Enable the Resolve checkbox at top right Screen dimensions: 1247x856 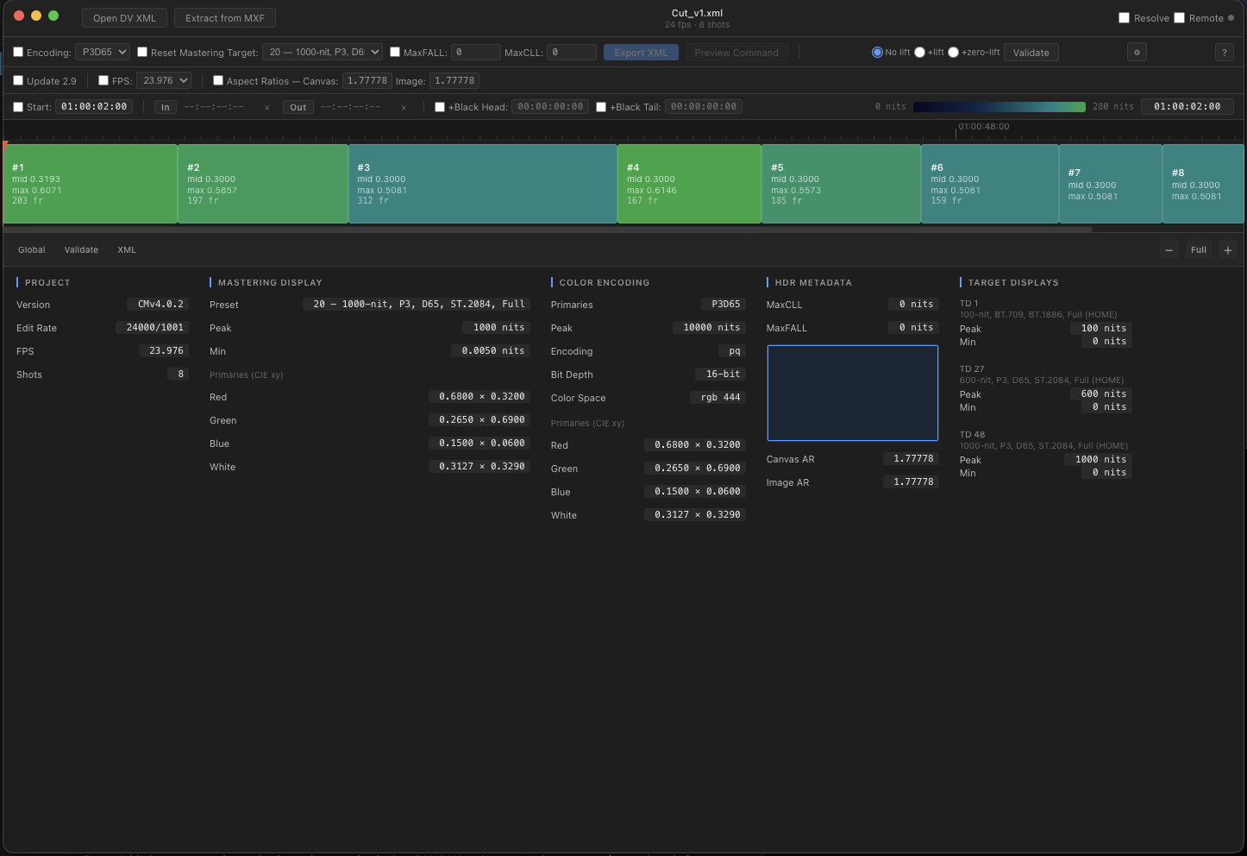pos(1123,17)
